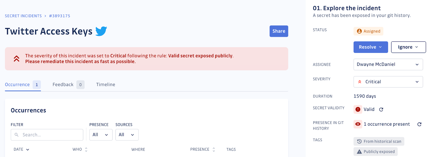Click the eye icon next to 1 occurrence present
Viewport: 432px width, 157px height.
pos(357,124)
